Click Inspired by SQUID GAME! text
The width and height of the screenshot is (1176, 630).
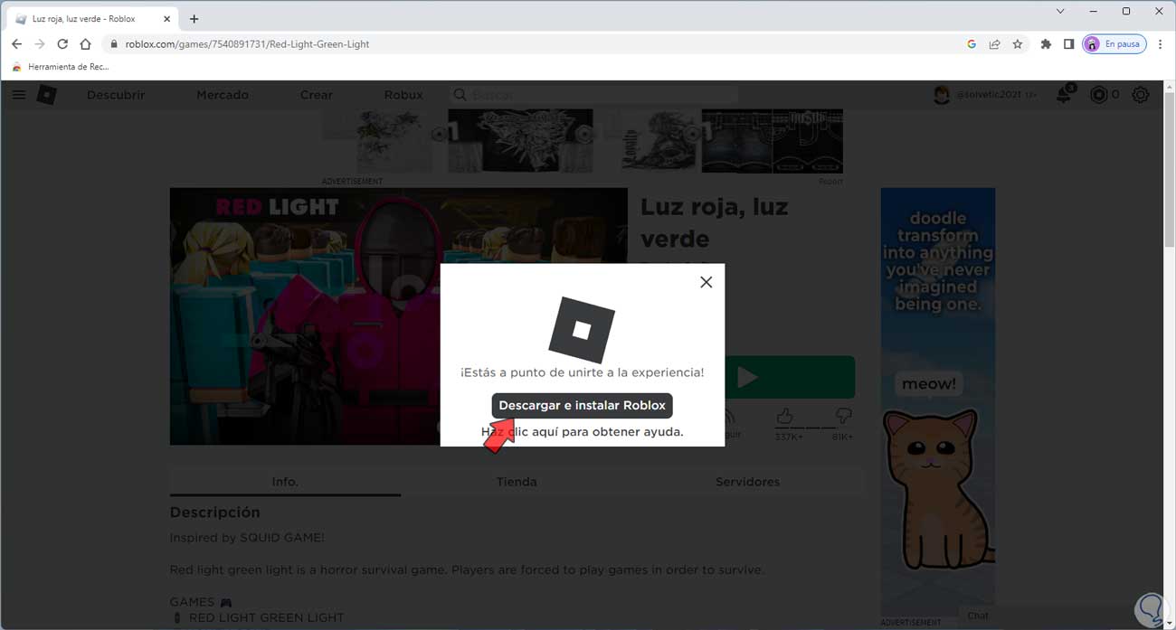247,538
